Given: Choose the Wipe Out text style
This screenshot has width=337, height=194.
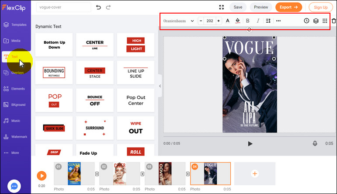Looking at the screenshot, I should coord(135,128).
